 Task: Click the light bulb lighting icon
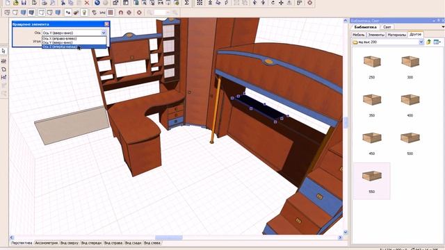pyautogui.click(x=84, y=12)
